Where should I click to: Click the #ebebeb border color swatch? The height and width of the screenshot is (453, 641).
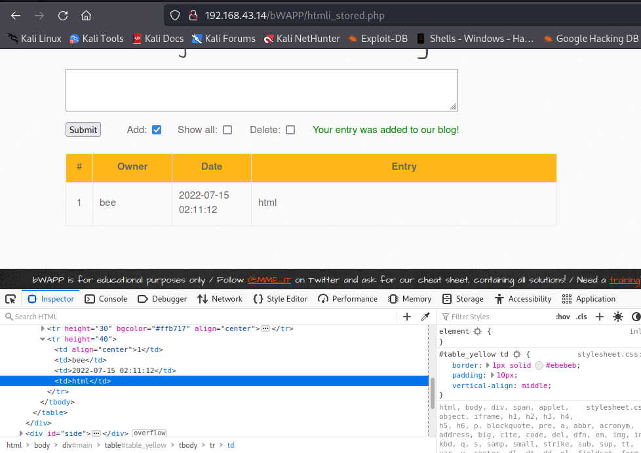(x=539, y=365)
